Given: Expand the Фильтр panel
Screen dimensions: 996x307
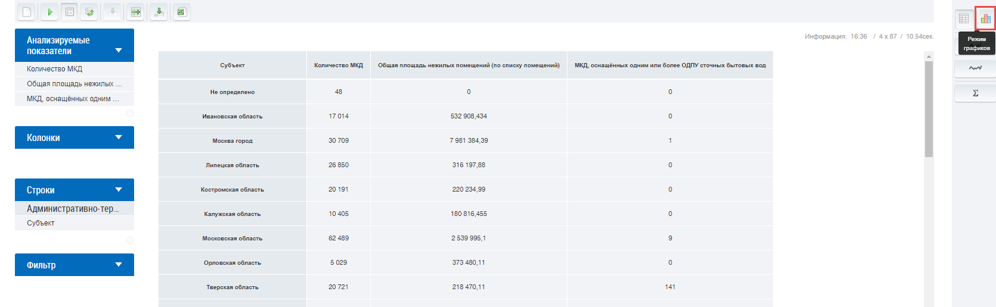Looking at the screenshot, I should (119, 265).
